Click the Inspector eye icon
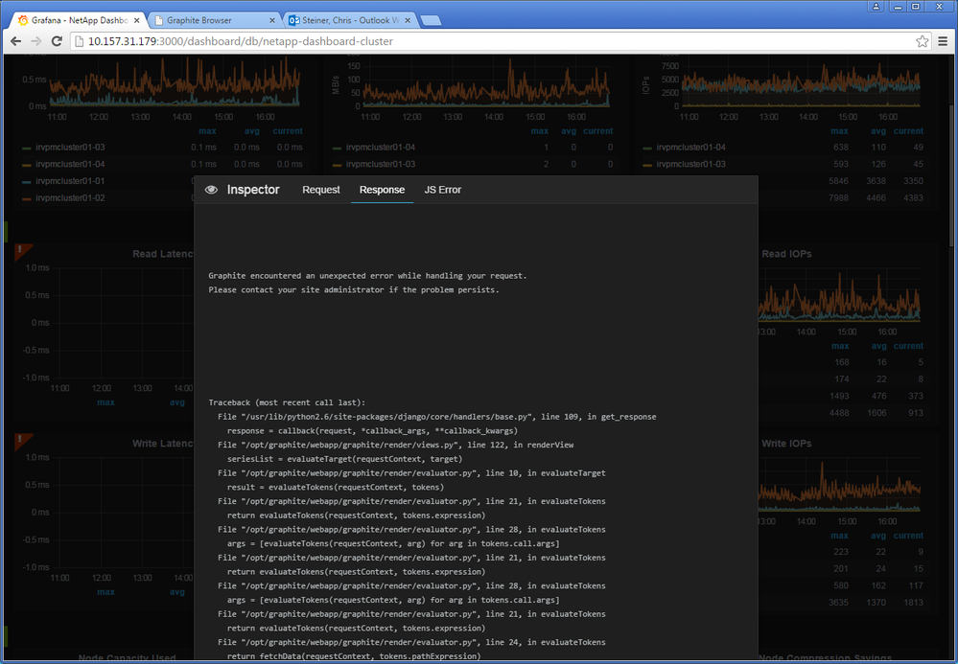 [x=211, y=190]
